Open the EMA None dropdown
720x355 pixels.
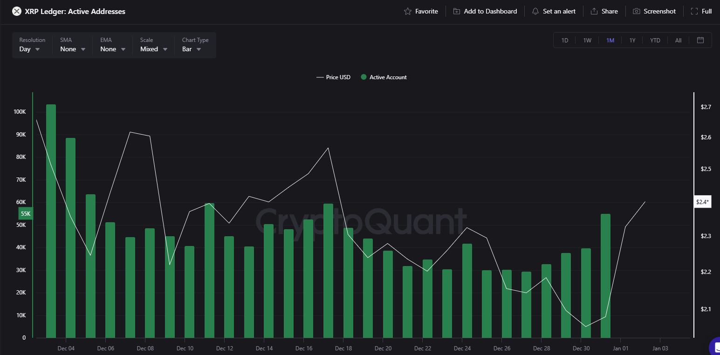coord(113,45)
